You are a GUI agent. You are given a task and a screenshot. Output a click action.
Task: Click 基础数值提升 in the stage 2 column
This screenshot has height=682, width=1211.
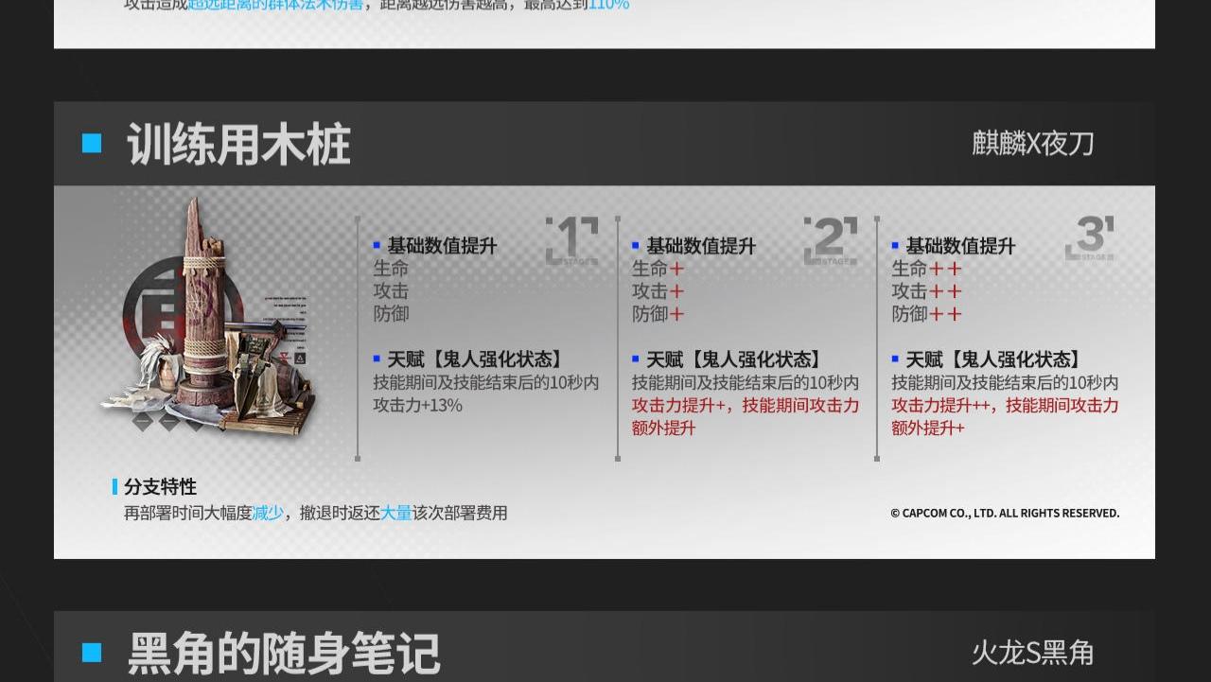[x=701, y=246]
